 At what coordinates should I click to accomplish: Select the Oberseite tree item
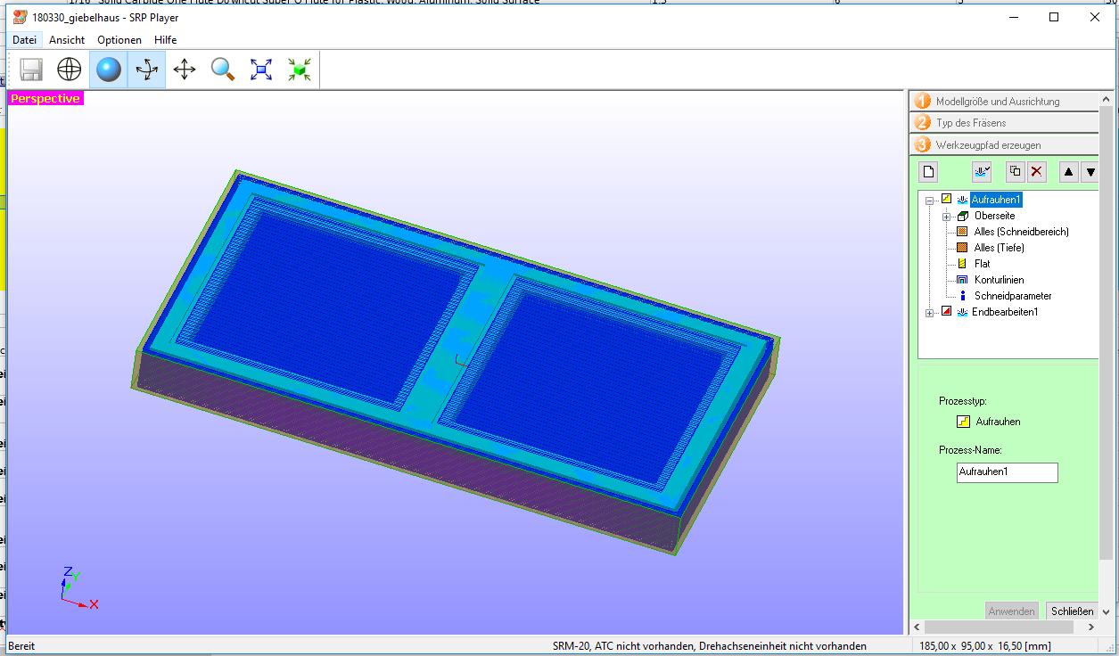coord(994,216)
